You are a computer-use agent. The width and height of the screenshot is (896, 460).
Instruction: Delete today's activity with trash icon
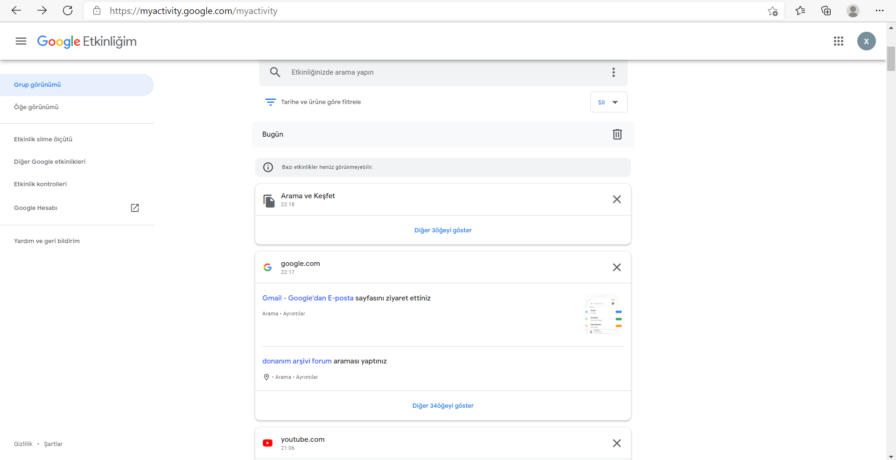(x=617, y=134)
